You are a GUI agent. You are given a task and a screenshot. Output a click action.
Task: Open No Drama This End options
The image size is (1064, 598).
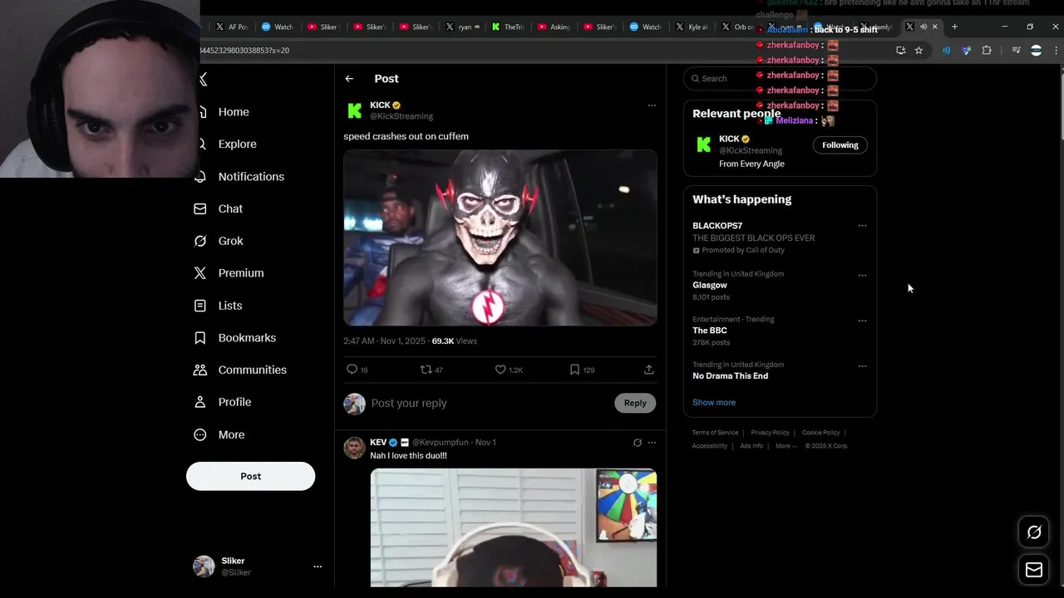pyautogui.click(x=862, y=366)
